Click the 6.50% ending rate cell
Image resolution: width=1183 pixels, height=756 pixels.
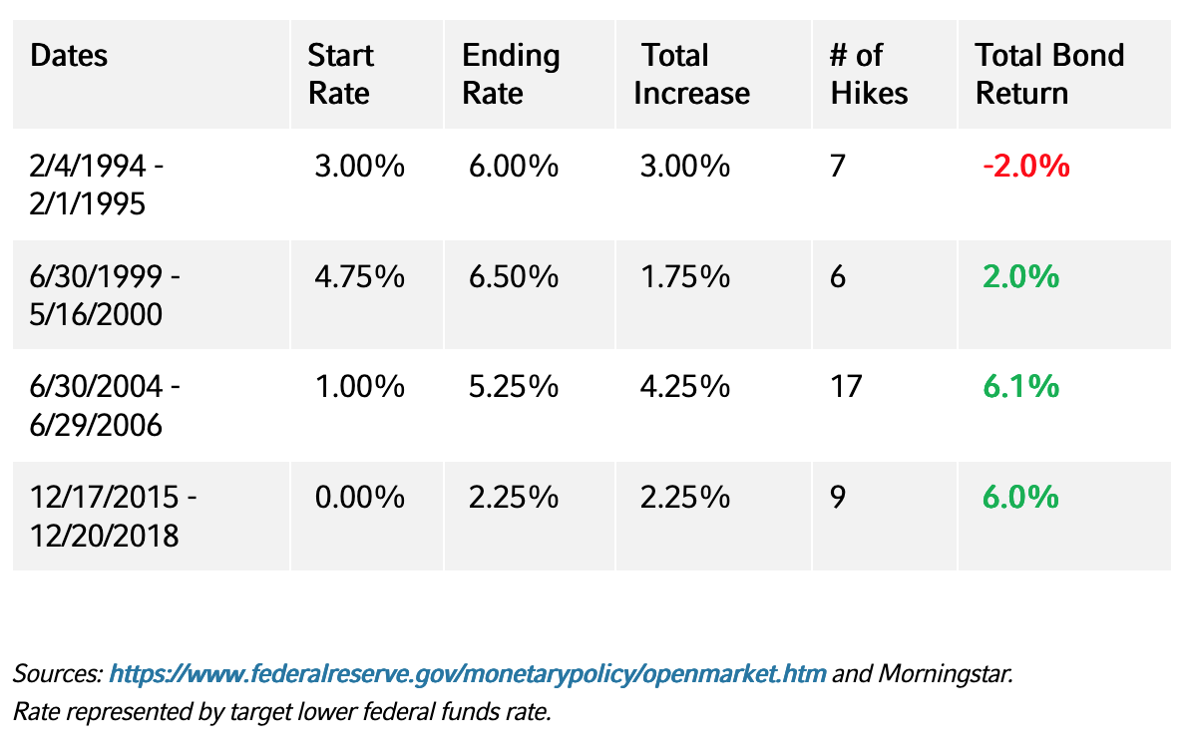(514, 276)
